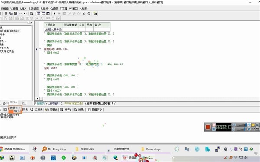Click the horizontal scrollbar left arrow
This screenshot has width=260, height=162.
point(38,98)
